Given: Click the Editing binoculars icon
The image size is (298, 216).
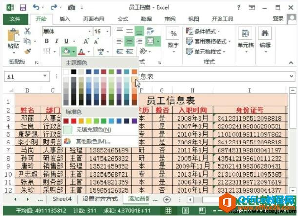Looking at the screenshot, I should [265, 34].
